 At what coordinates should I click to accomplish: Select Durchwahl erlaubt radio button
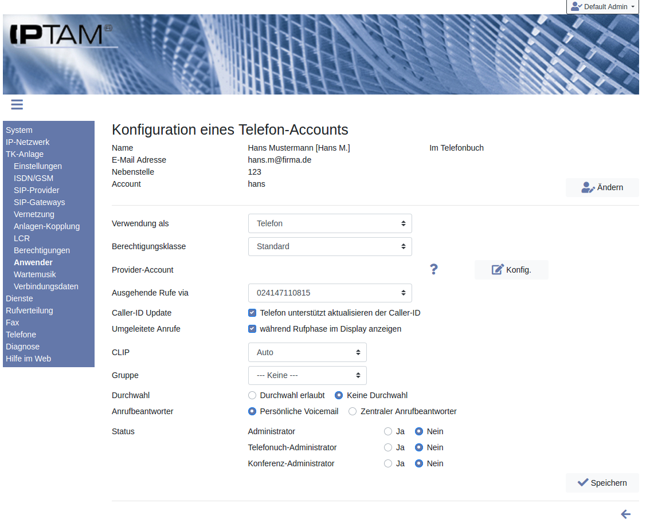pyautogui.click(x=252, y=395)
